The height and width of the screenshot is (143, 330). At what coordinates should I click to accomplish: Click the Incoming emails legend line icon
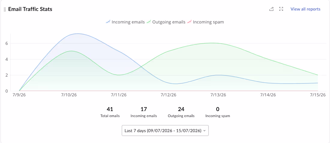coord(108,22)
